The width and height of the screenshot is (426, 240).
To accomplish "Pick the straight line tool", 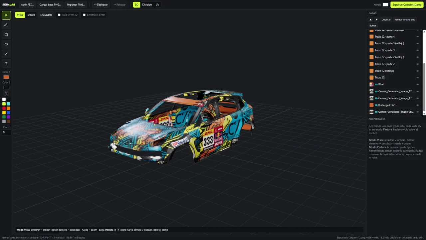I will (x=6, y=54).
